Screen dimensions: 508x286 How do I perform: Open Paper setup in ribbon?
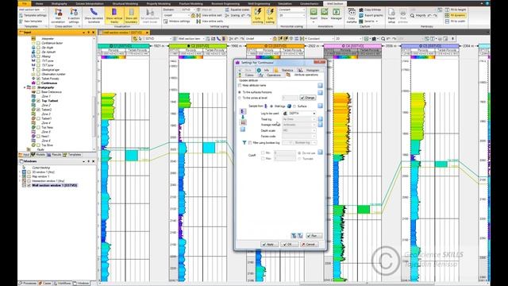coord(391,16)
